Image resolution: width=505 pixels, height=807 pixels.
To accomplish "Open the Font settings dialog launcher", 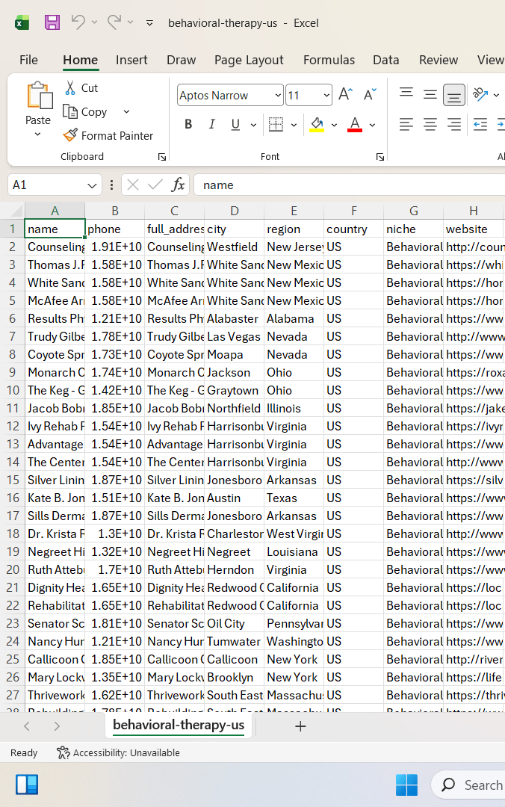I will coord(380,157).
